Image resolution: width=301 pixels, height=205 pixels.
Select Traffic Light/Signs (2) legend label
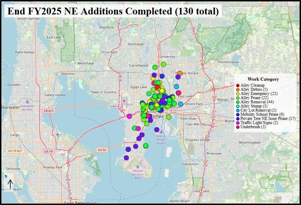pyautogui.click(x=259, y=123)
